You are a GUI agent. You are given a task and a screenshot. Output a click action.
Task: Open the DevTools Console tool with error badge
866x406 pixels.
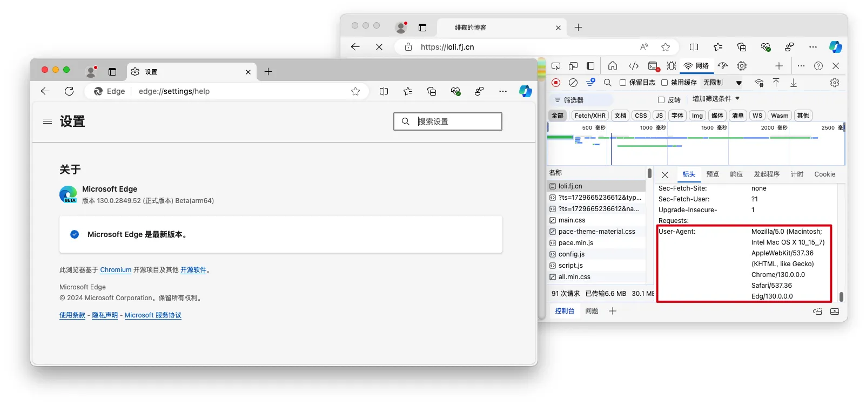[654, 66]
